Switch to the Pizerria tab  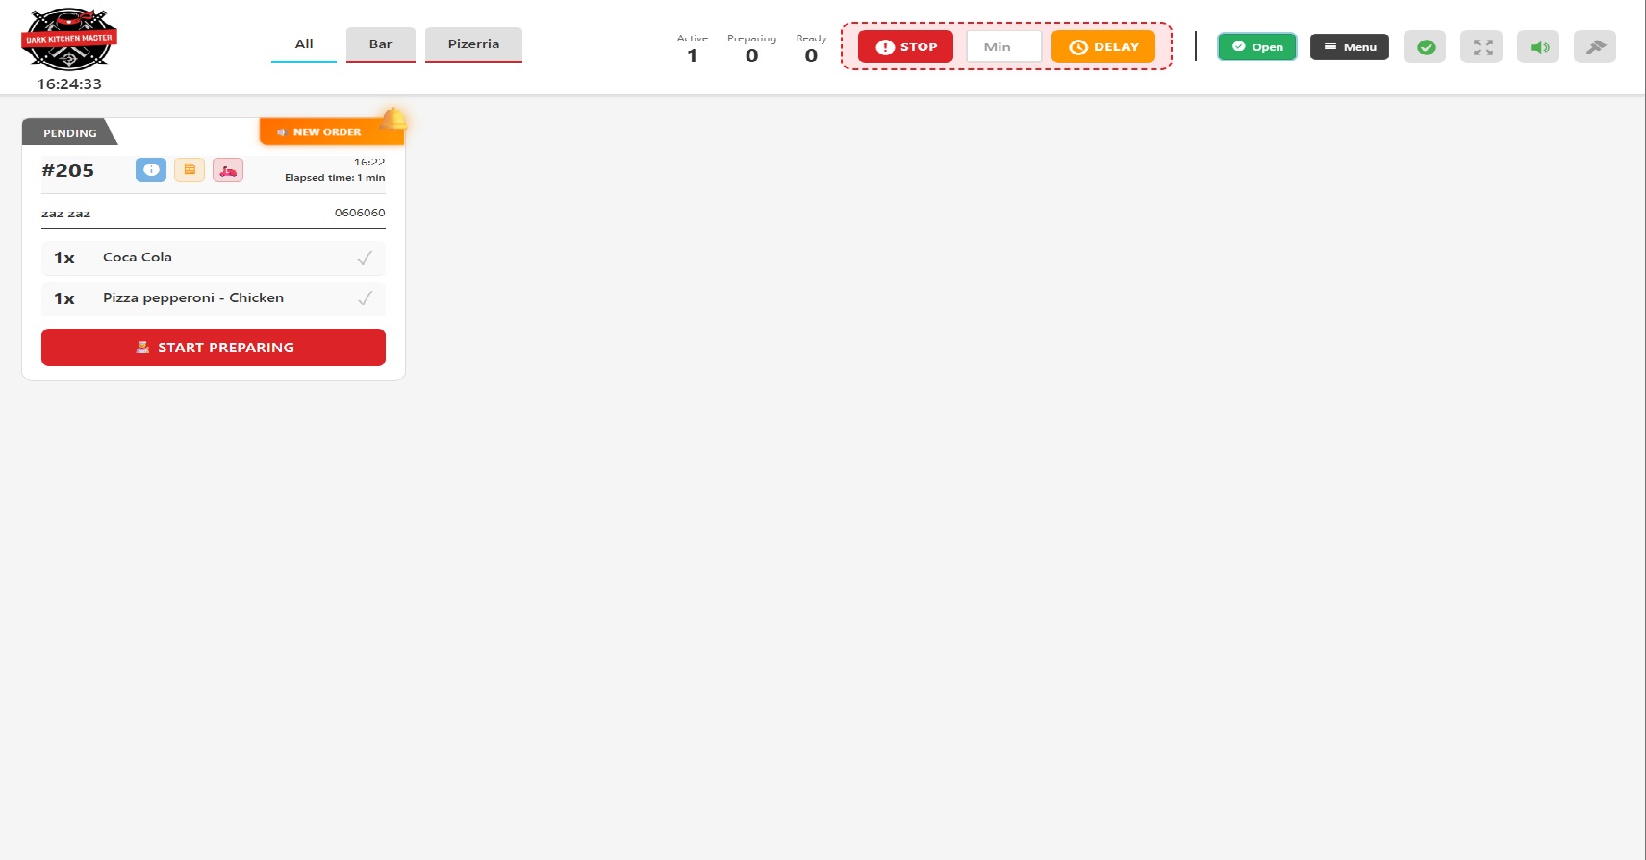[x=473, y=44]
